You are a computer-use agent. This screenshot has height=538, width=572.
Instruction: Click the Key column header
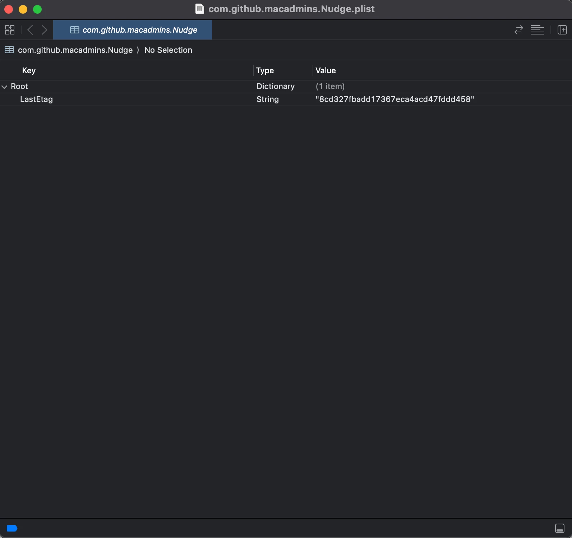point(29,70)
